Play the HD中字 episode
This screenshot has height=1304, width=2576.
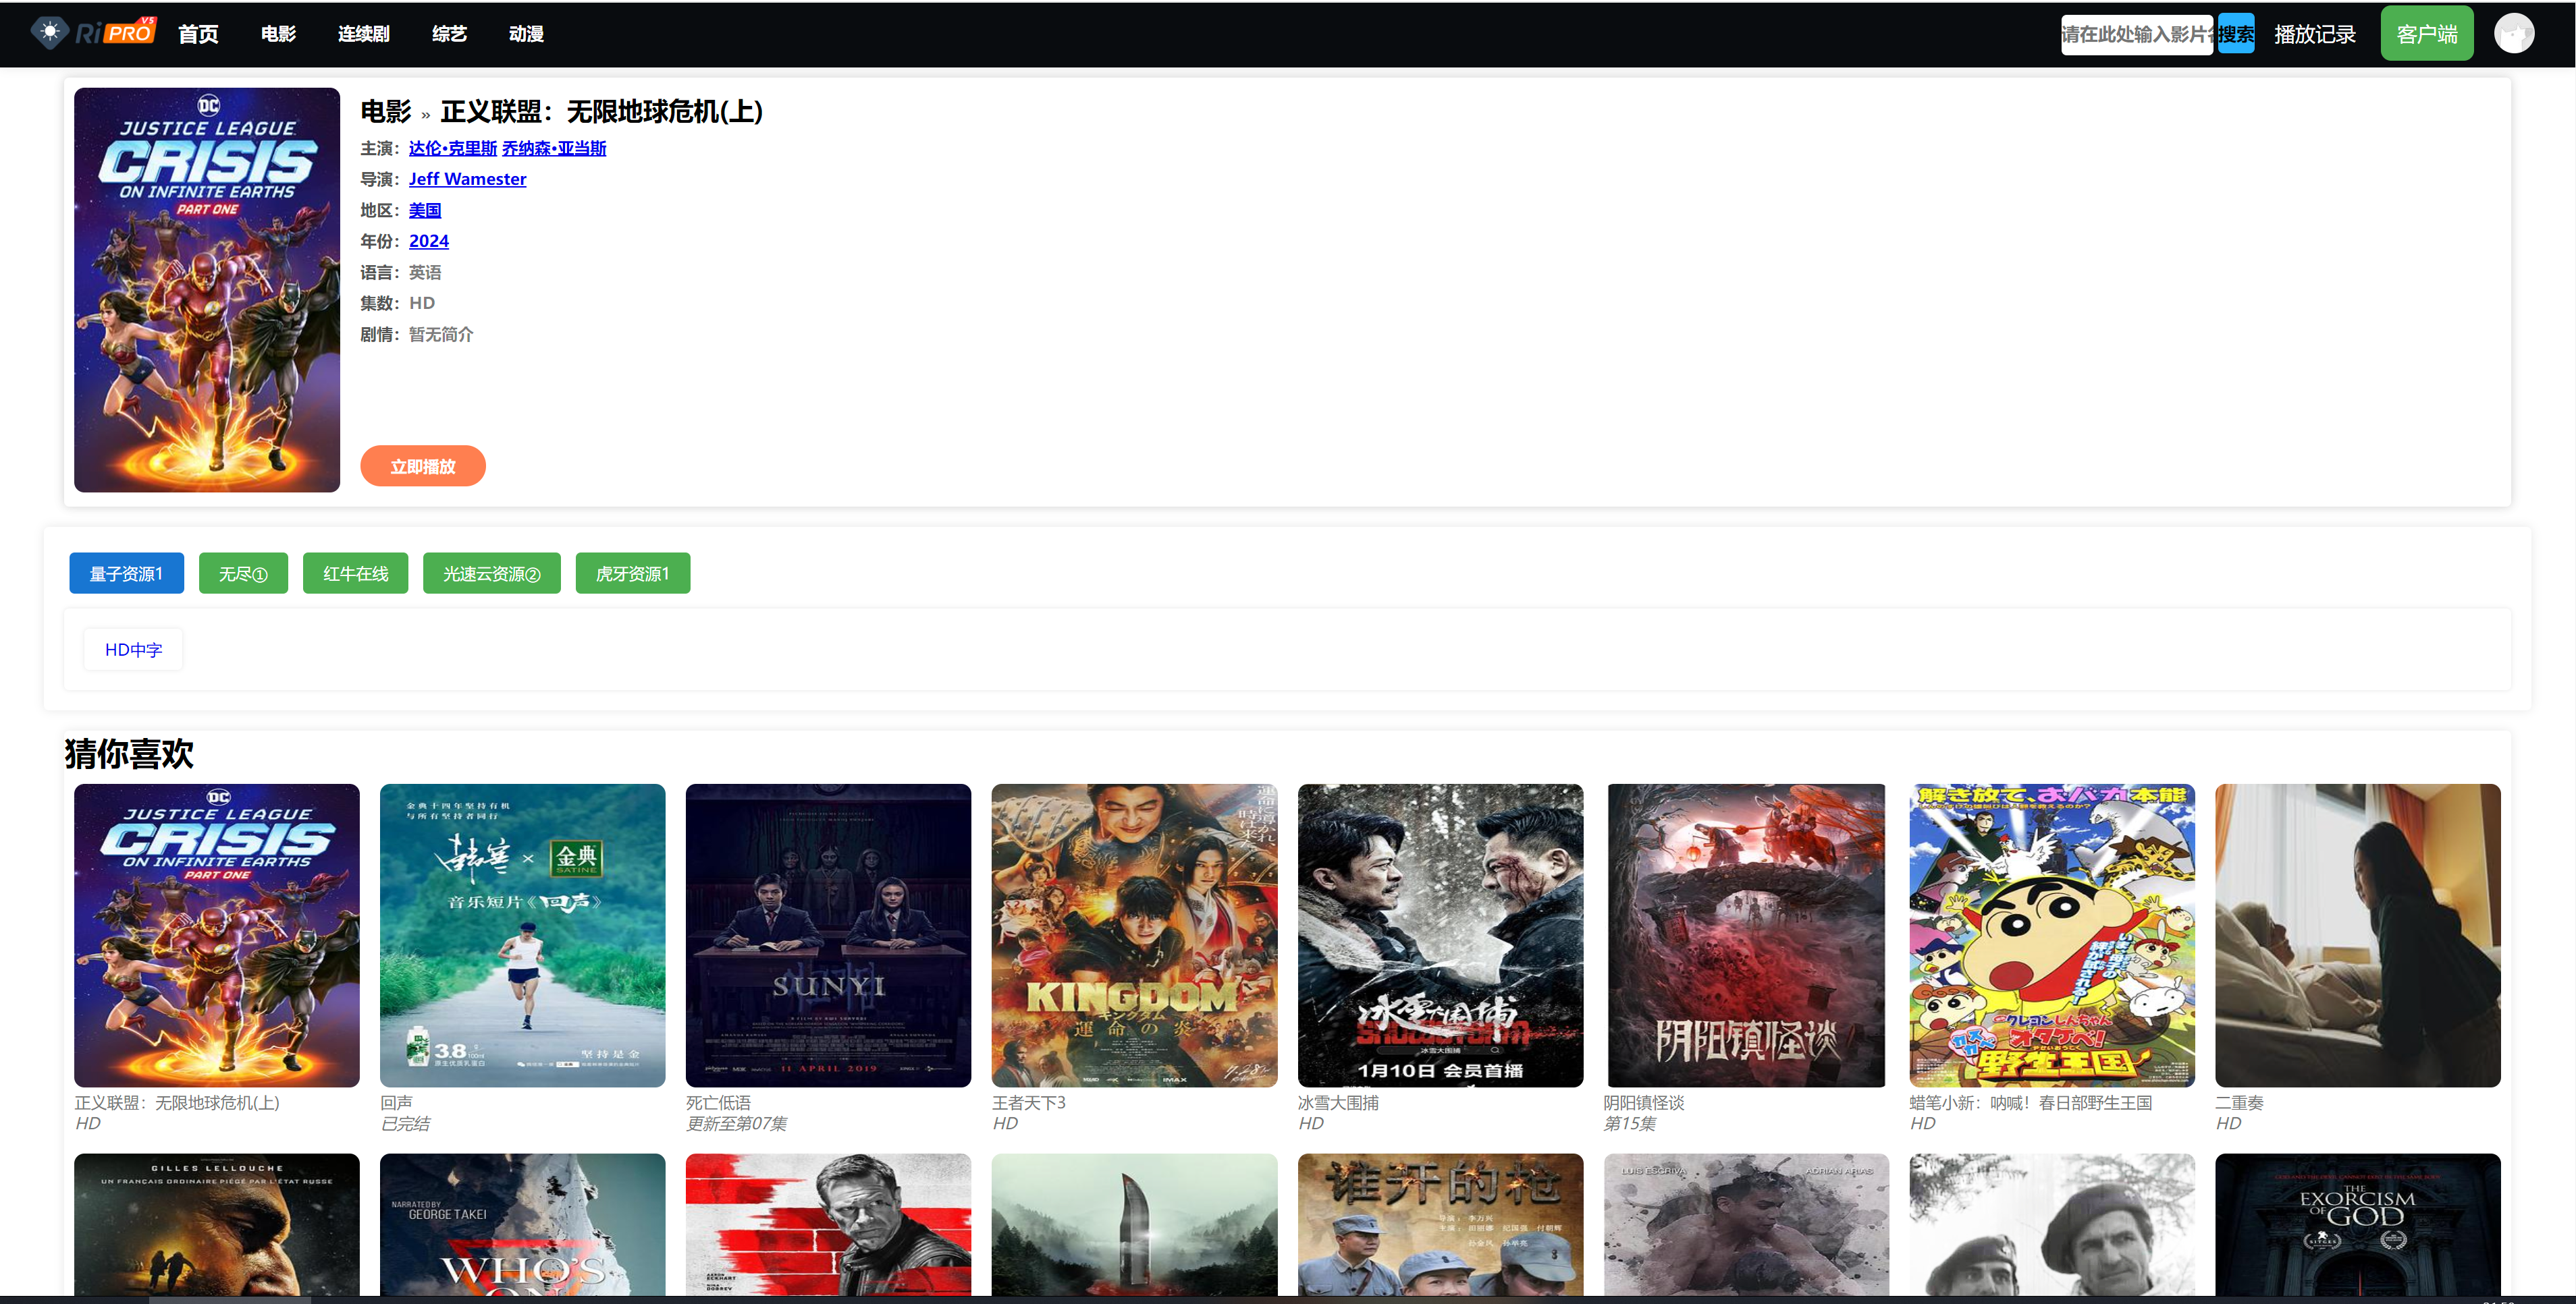[133, 650]
